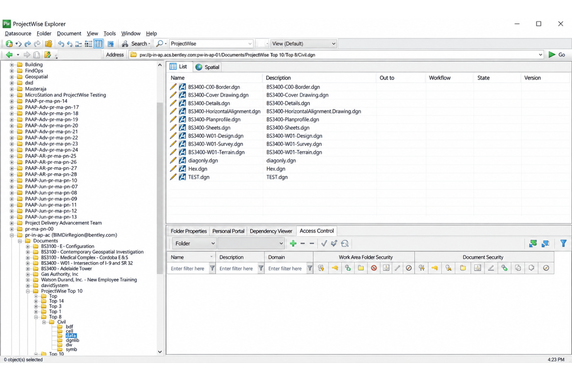The height and width of the screenshot is (381, 572).
Task: Click the magnifying glass quick search icon
Action: coord(159,44)
